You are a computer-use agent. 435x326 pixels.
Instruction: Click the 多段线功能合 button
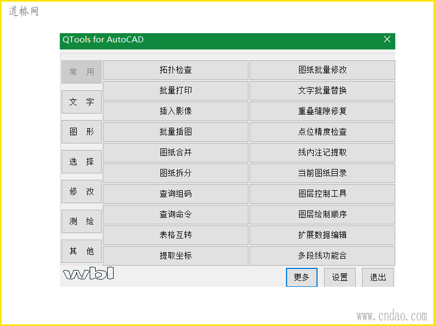click(322, 256)
